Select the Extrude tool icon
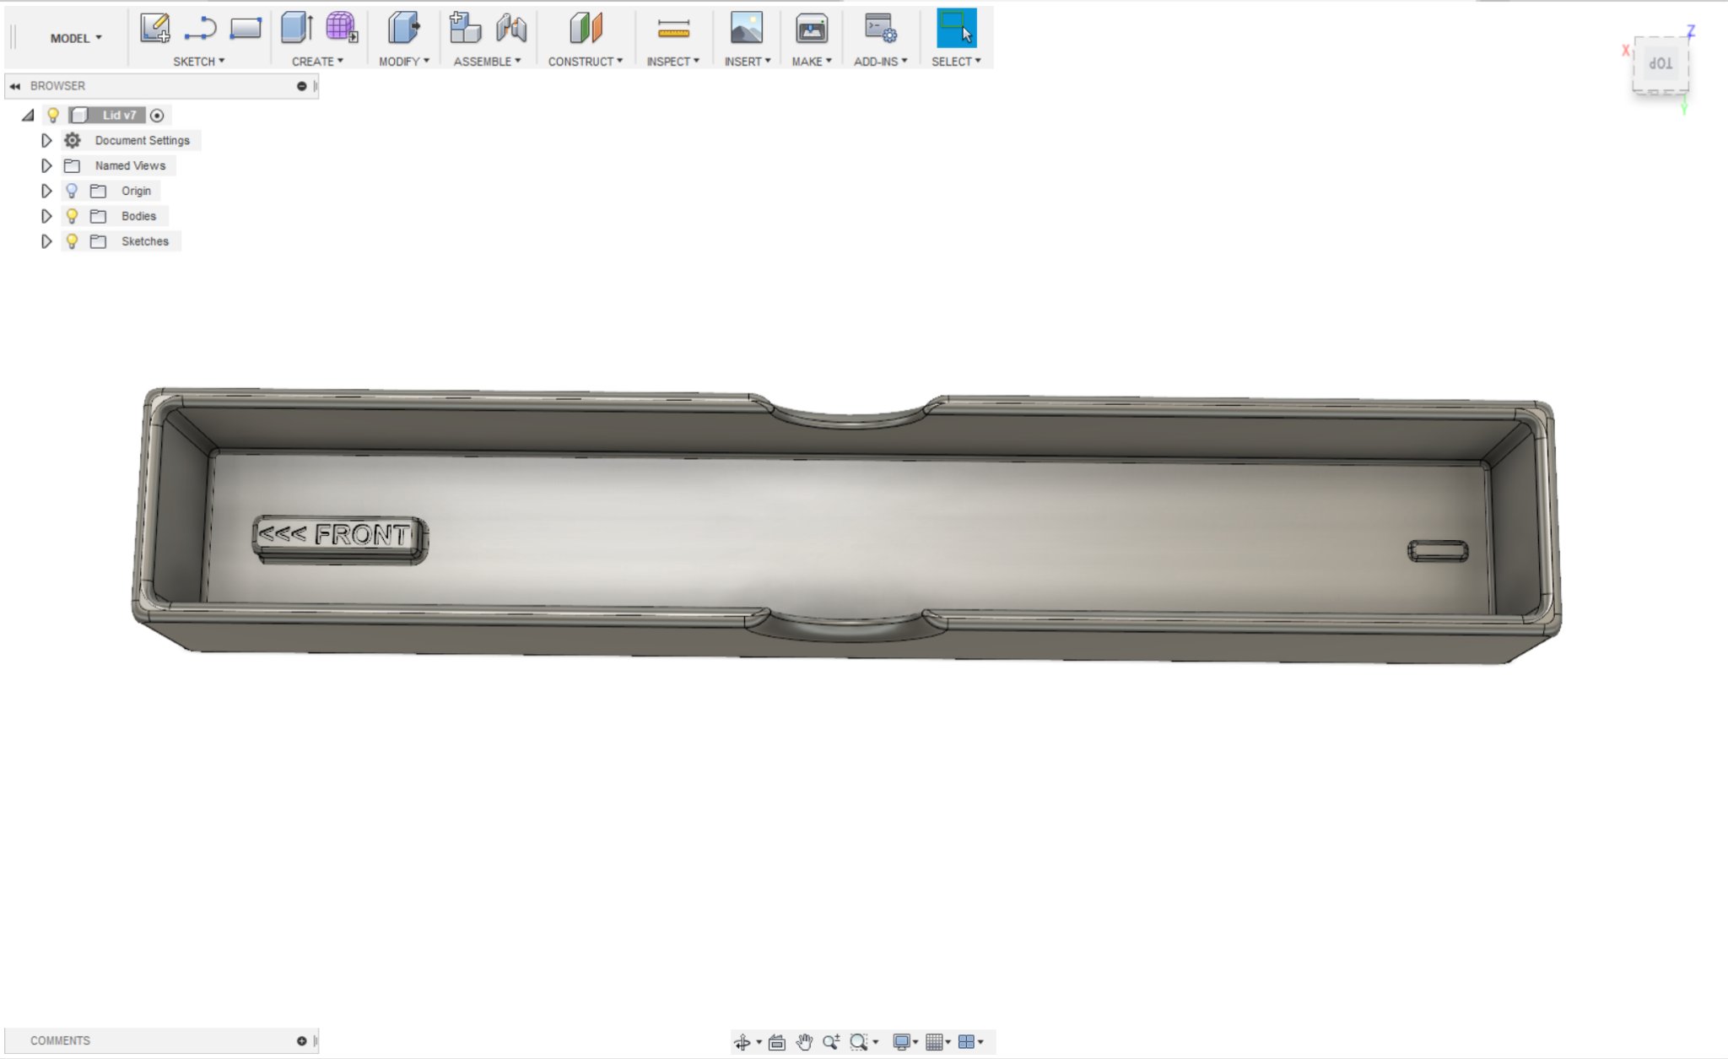This screenshot has height=1059, width=1728. pos(296,28)
